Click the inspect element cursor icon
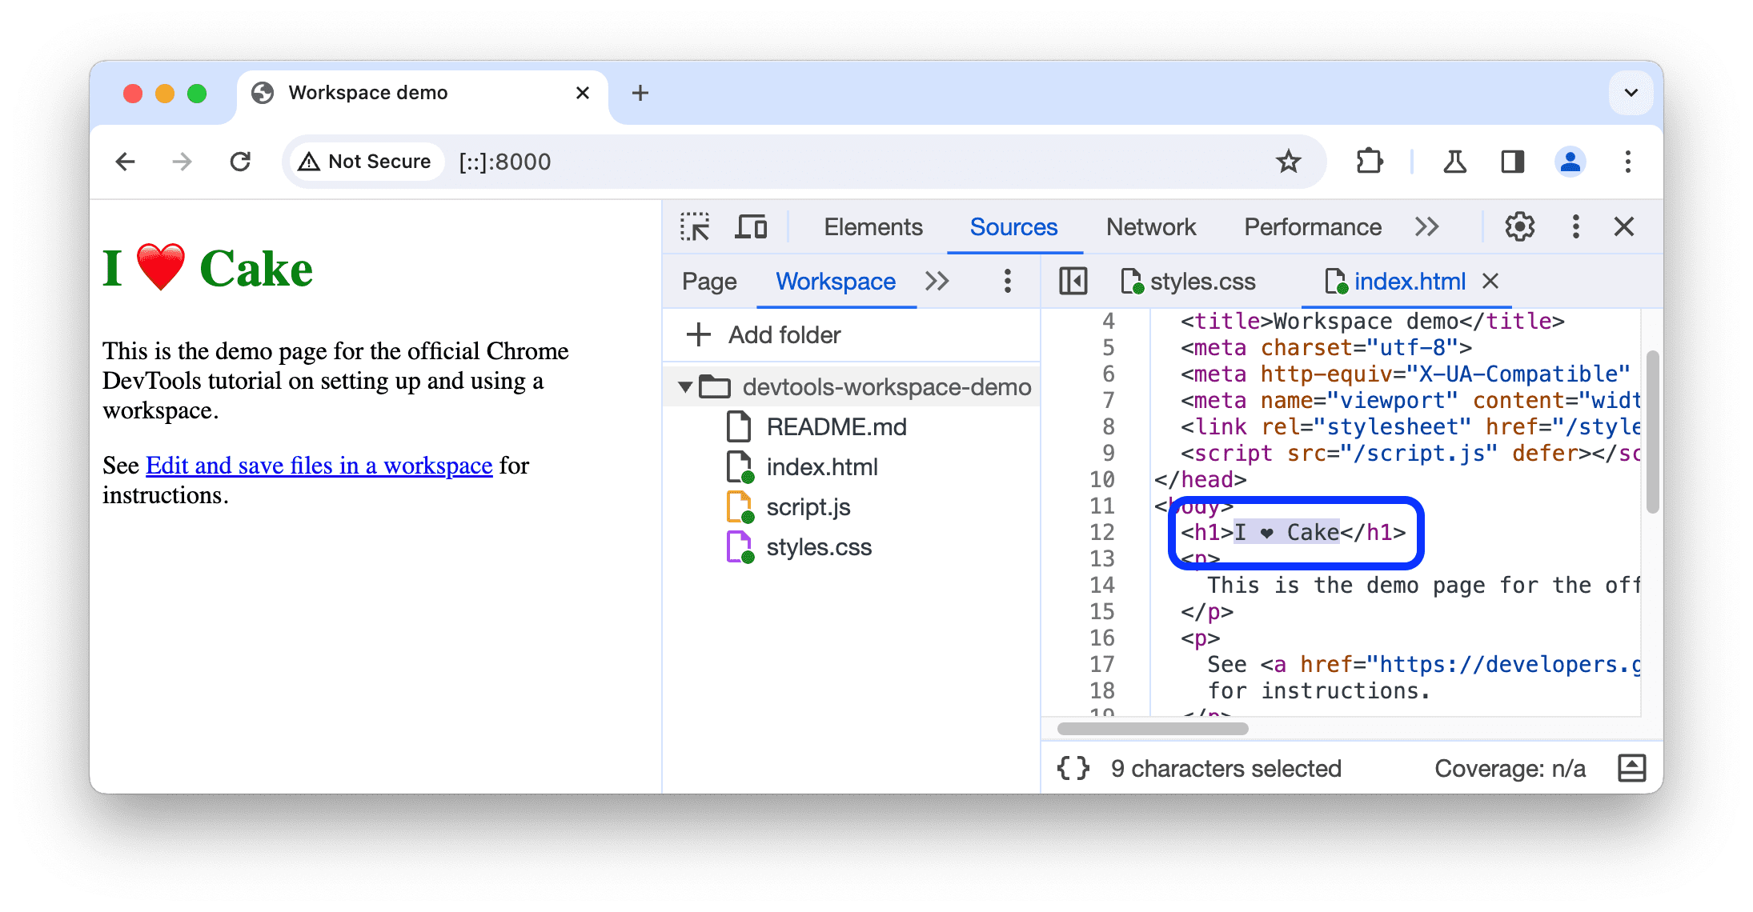 click(696, 227)
